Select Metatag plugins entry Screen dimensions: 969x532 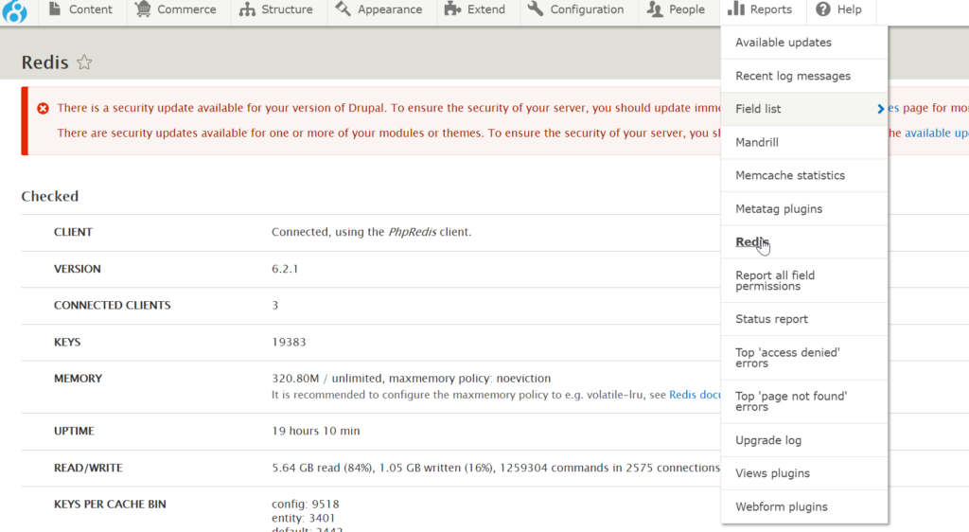point(804,209)
